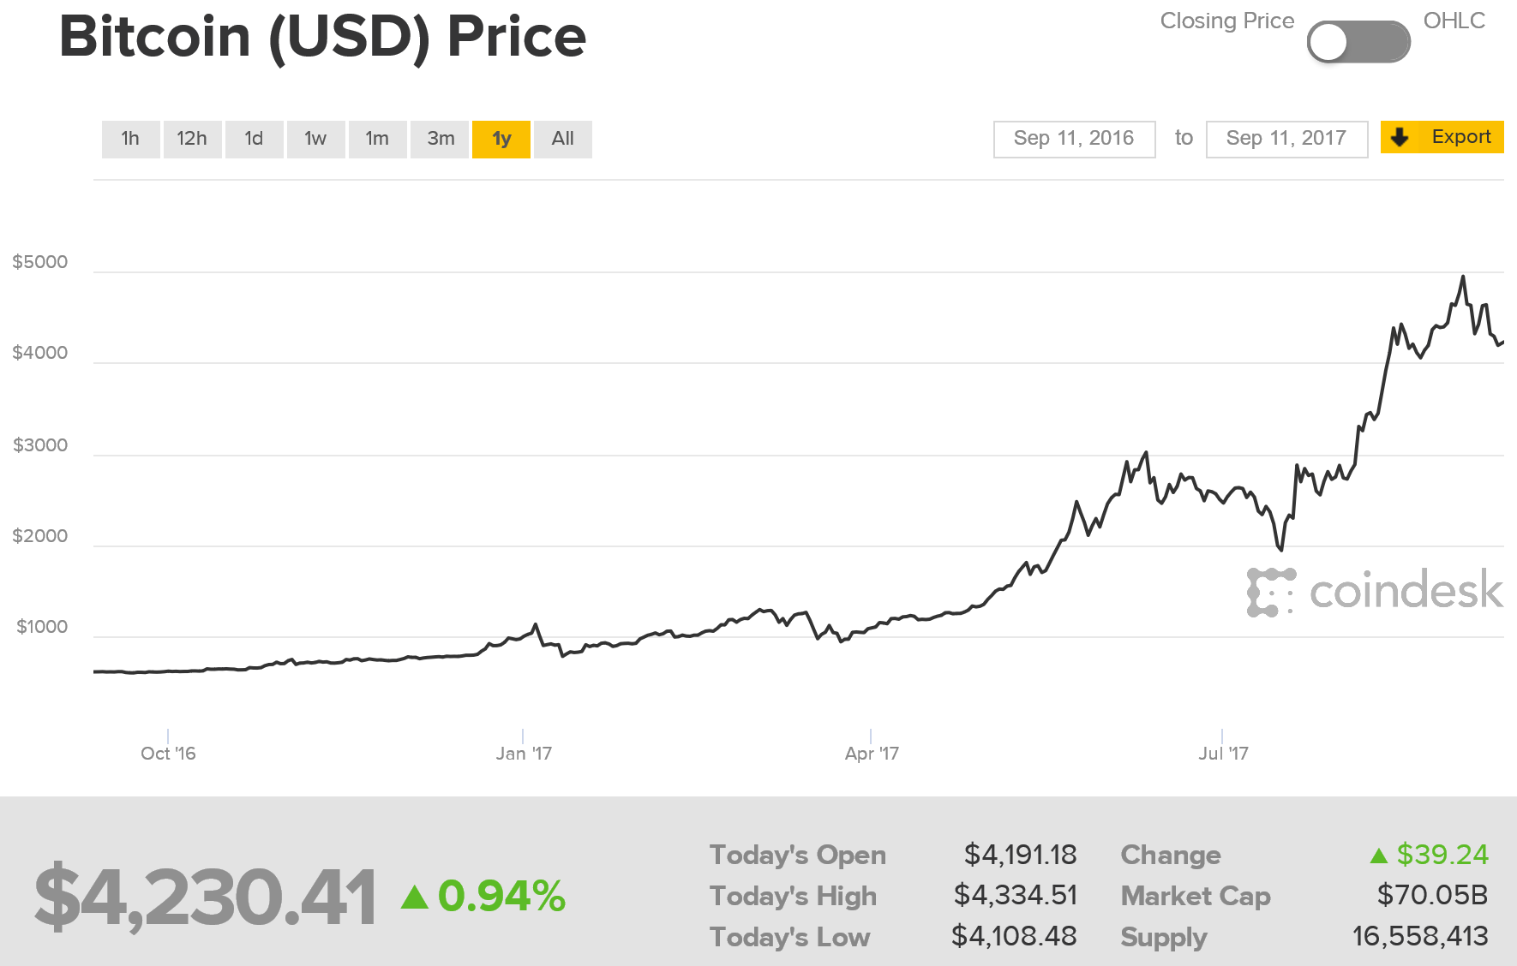This screenshot has height=966, width=1517.
Task: Open the start date field Sep 11, 2016
Action: click(1074, 139)
